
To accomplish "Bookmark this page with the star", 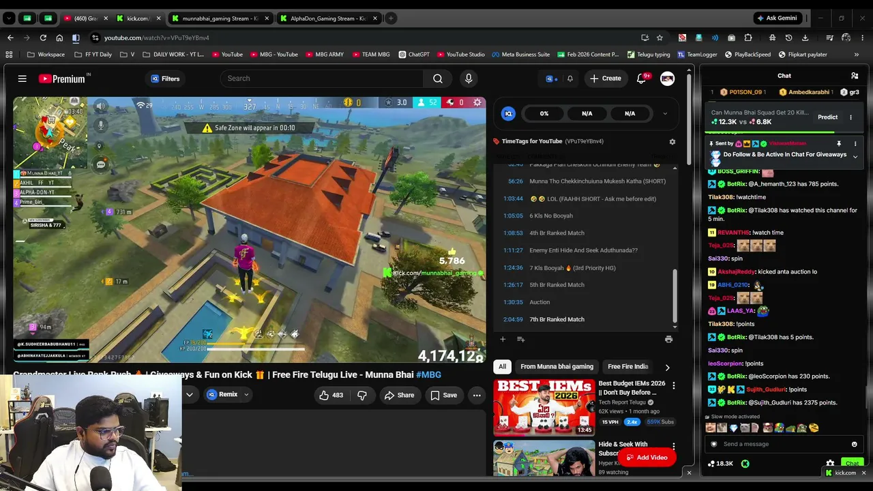I will 660,38.
